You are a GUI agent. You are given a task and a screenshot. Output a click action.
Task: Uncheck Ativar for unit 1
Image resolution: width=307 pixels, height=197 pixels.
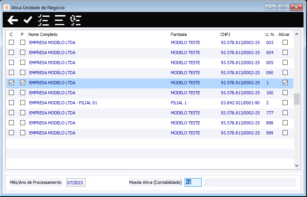(285, 83)
